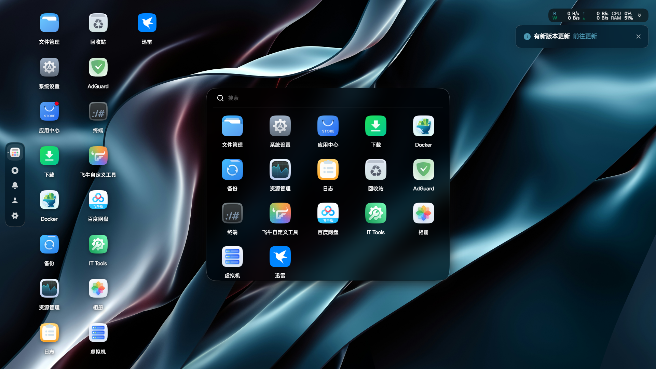The image size is (656, 369).
Task: Click the 前往更新 update link
Action: point(584,36)
